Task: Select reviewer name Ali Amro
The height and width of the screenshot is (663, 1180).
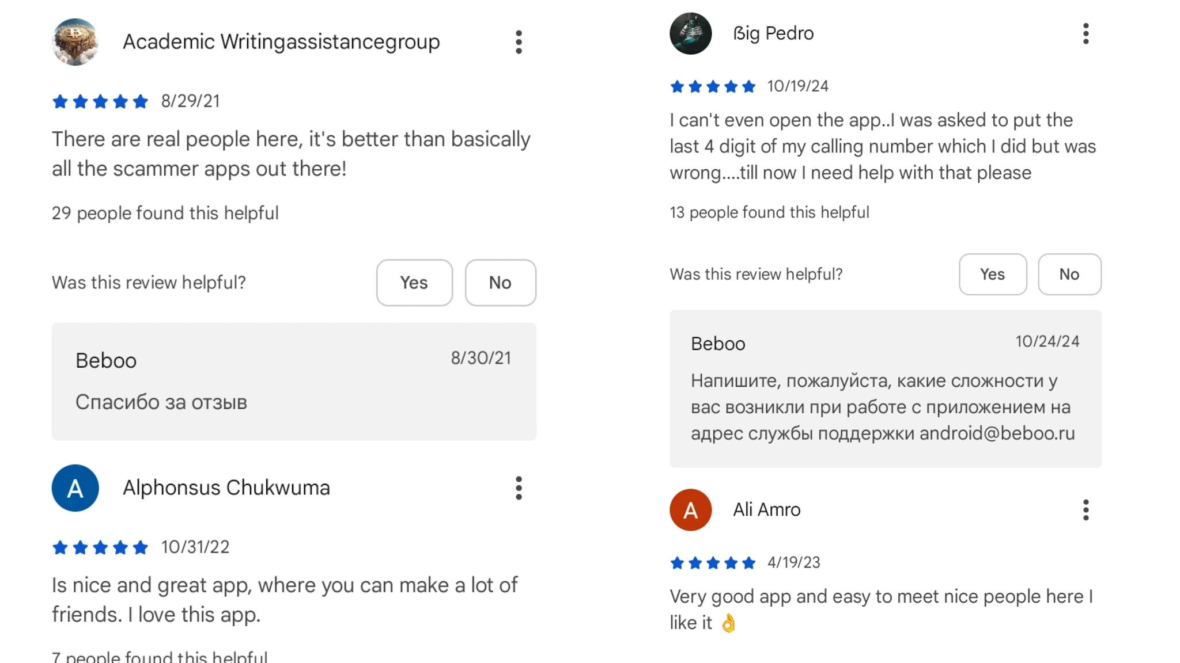Action: click(767, 510)
